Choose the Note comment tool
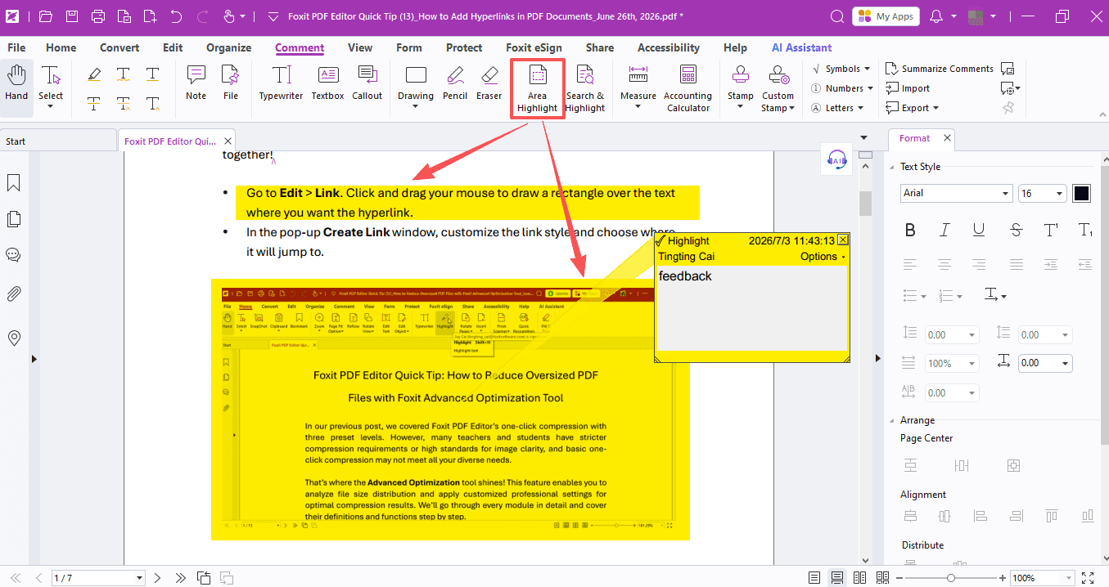1109x587 pixels. click(x=196, y=84)
